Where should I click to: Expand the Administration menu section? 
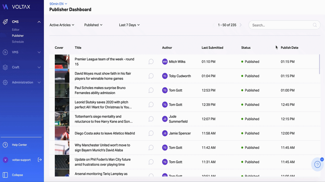click(39, 82)
